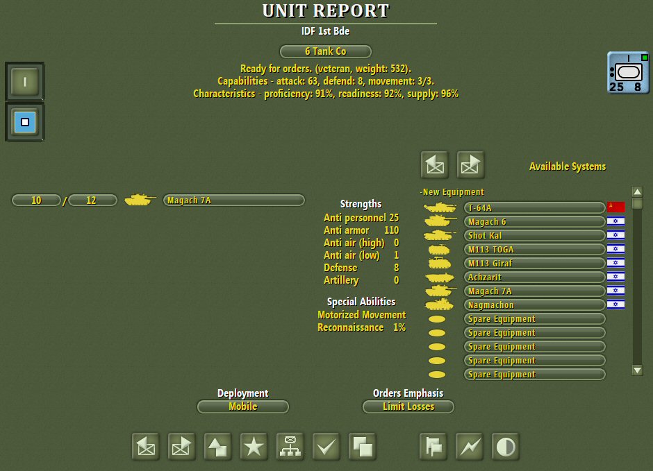Click the triangle-and-square shapes icon
653x471 pixels.
218,447
